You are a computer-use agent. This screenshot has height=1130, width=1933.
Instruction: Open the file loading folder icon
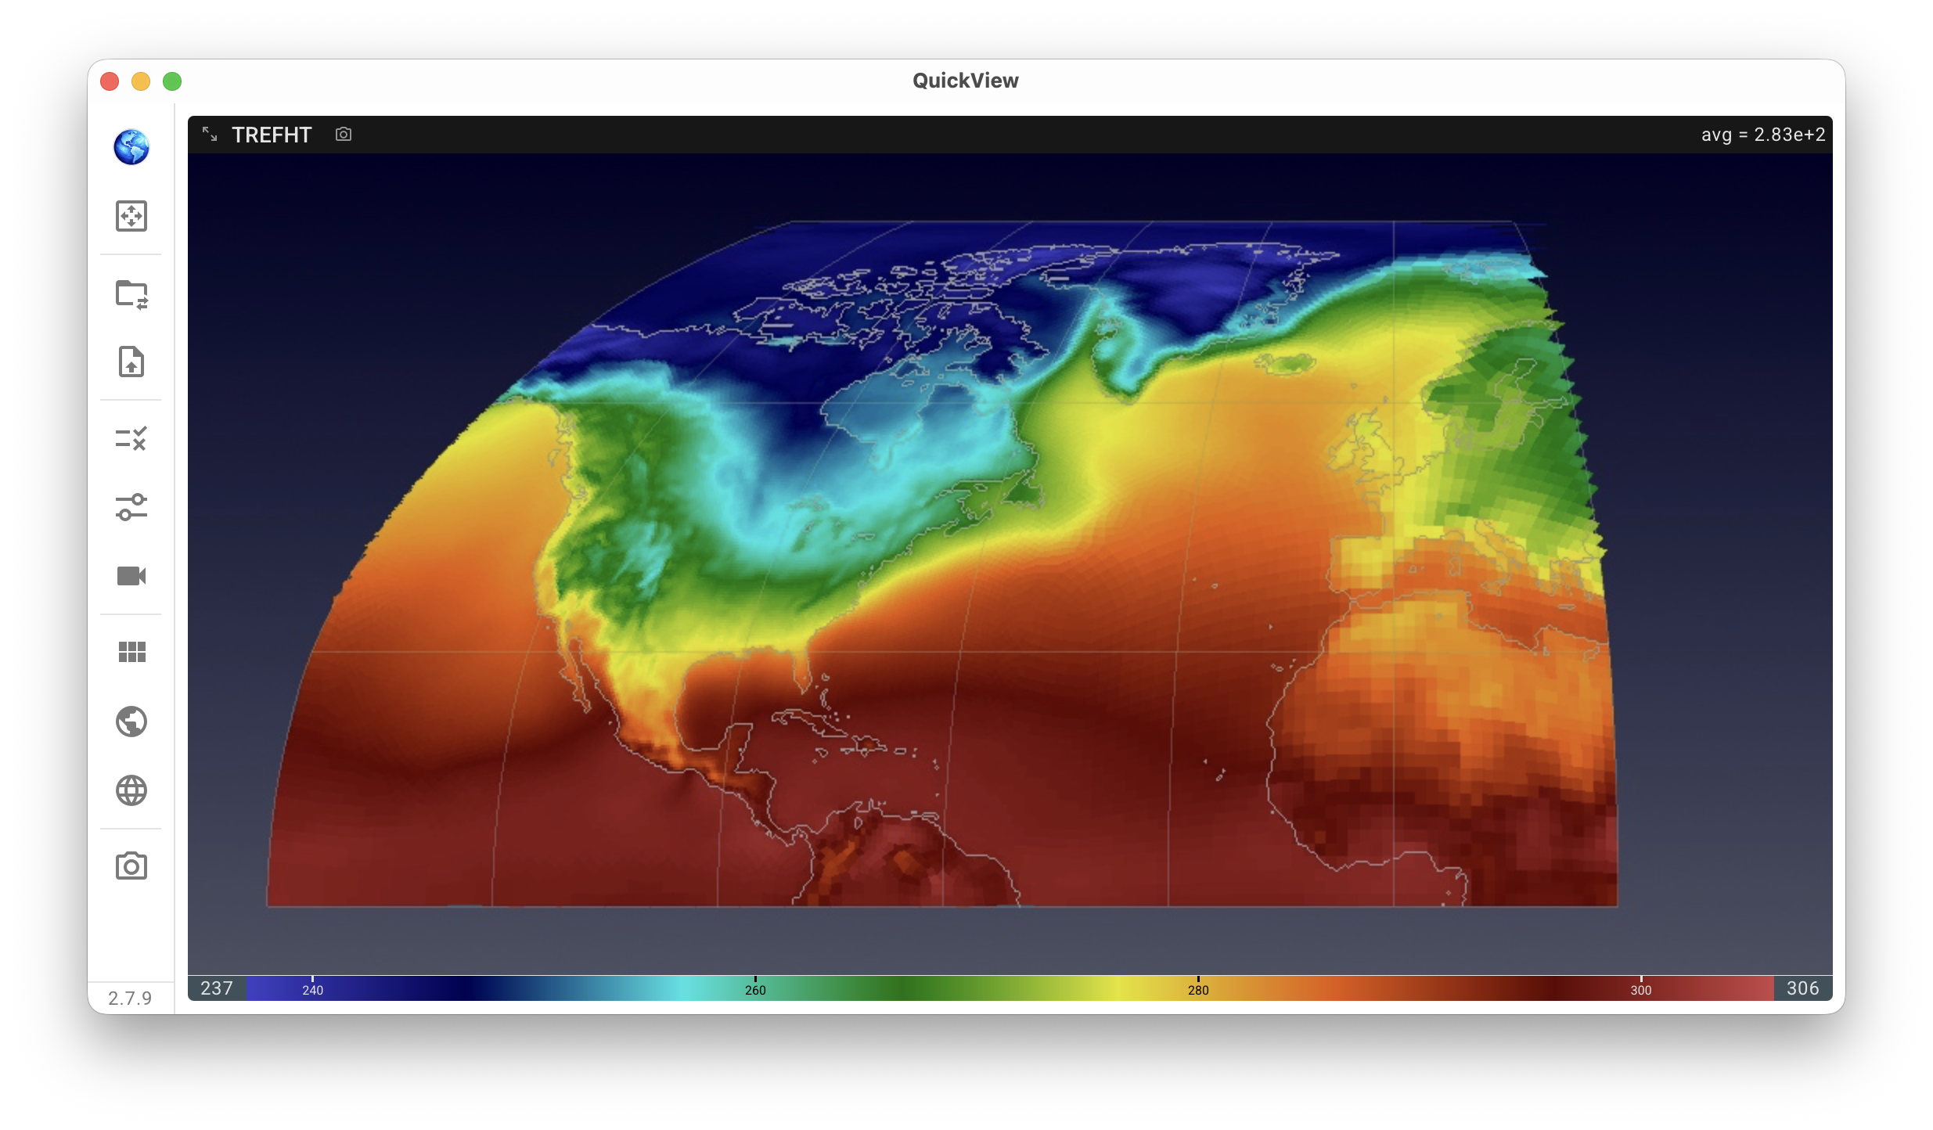[131, 295]
